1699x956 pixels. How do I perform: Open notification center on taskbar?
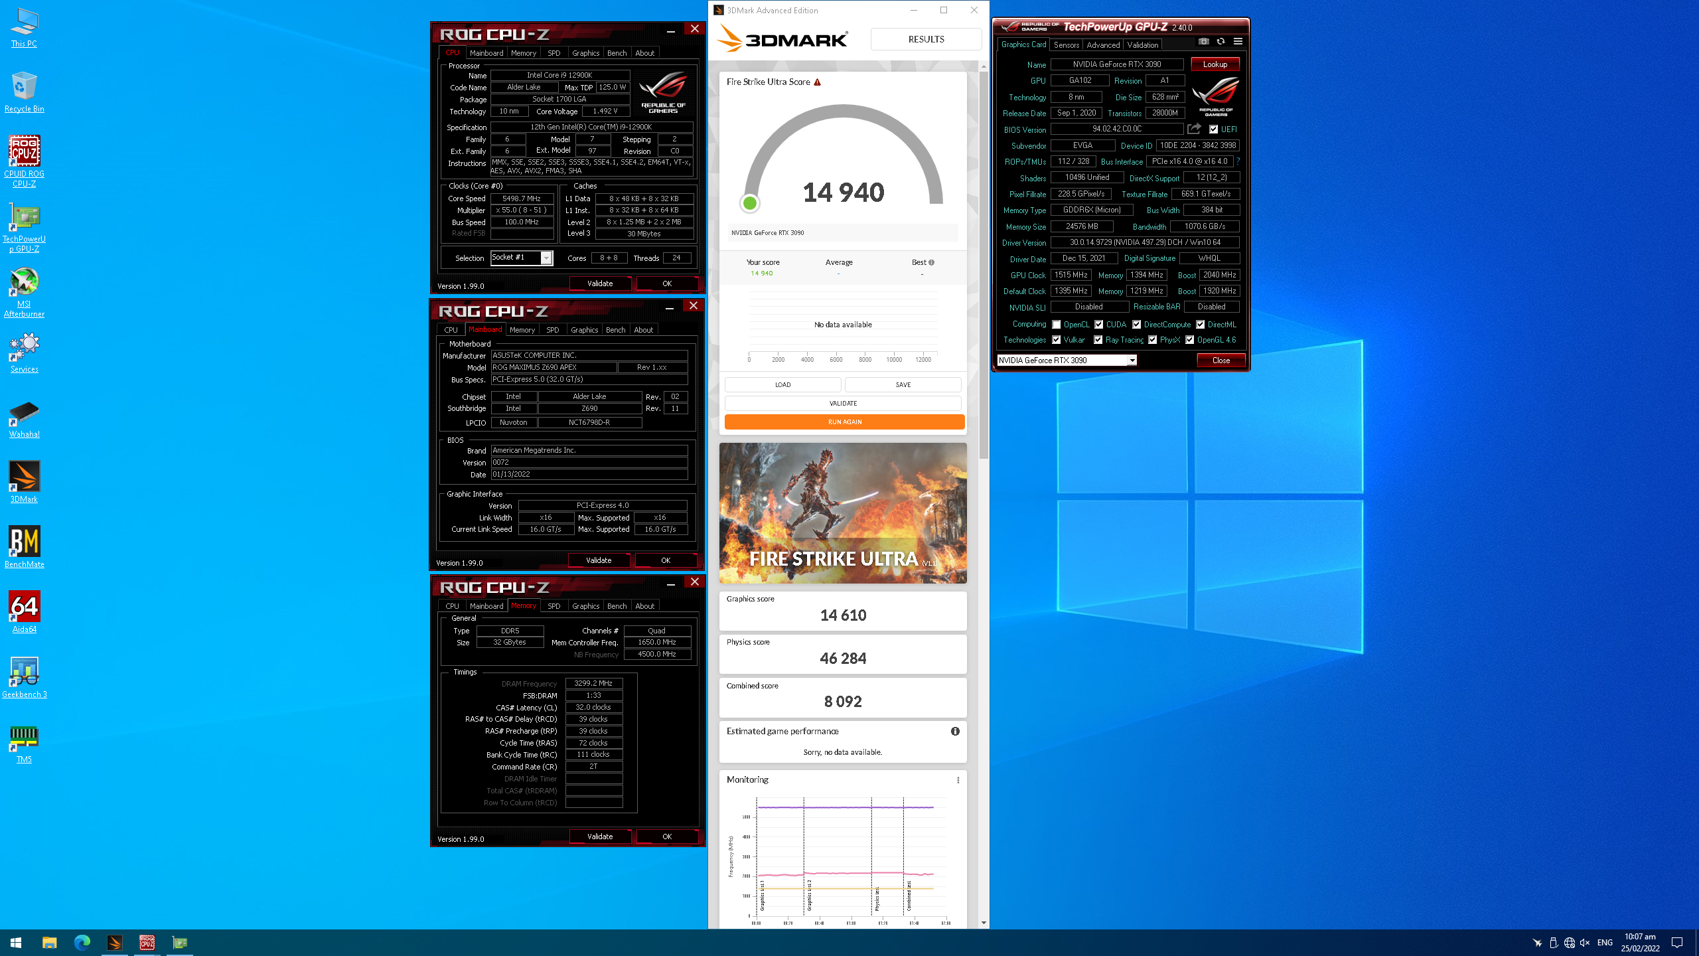pyautogui.click(x=1677, y=943)
